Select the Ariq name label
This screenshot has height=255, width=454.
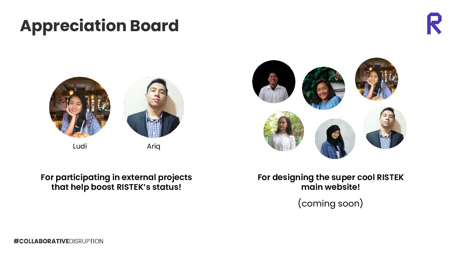(154, 146)
